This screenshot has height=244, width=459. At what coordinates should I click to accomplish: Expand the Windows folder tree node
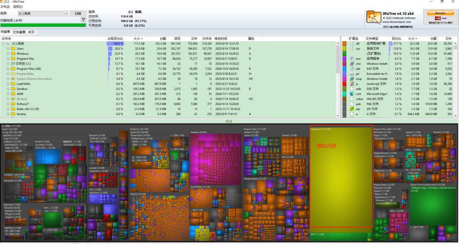pos(8,54)
